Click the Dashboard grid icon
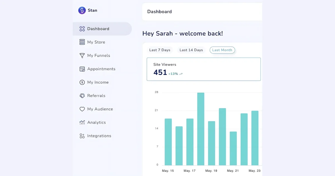This screenshot has height=176, width=335. click(x=82, y=29)
